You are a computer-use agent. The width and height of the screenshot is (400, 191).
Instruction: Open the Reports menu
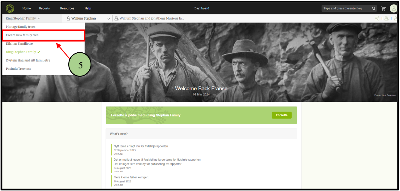click(44, 8)
